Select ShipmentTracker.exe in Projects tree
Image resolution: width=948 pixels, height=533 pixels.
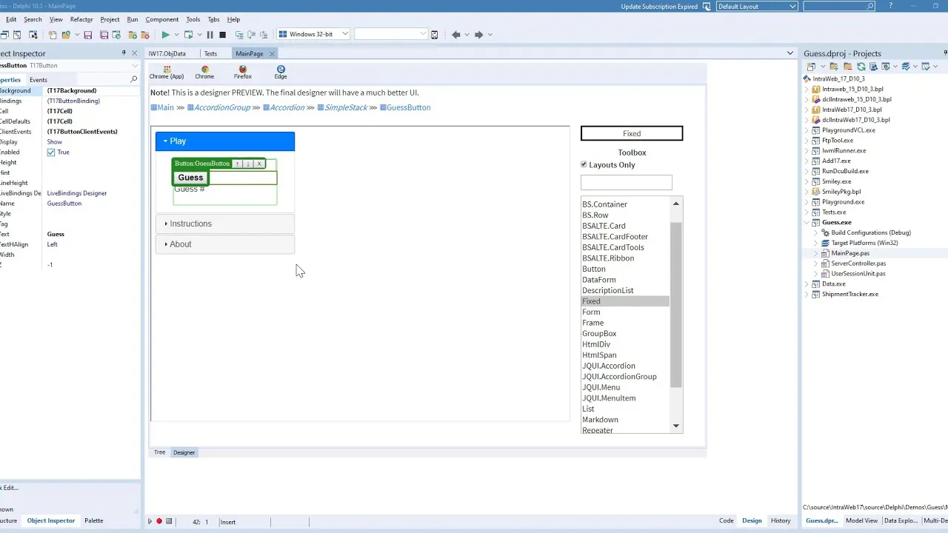(850, 294)
